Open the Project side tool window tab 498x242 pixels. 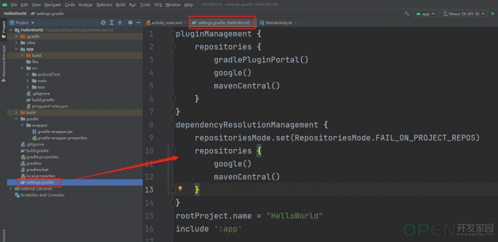[4, 30]
